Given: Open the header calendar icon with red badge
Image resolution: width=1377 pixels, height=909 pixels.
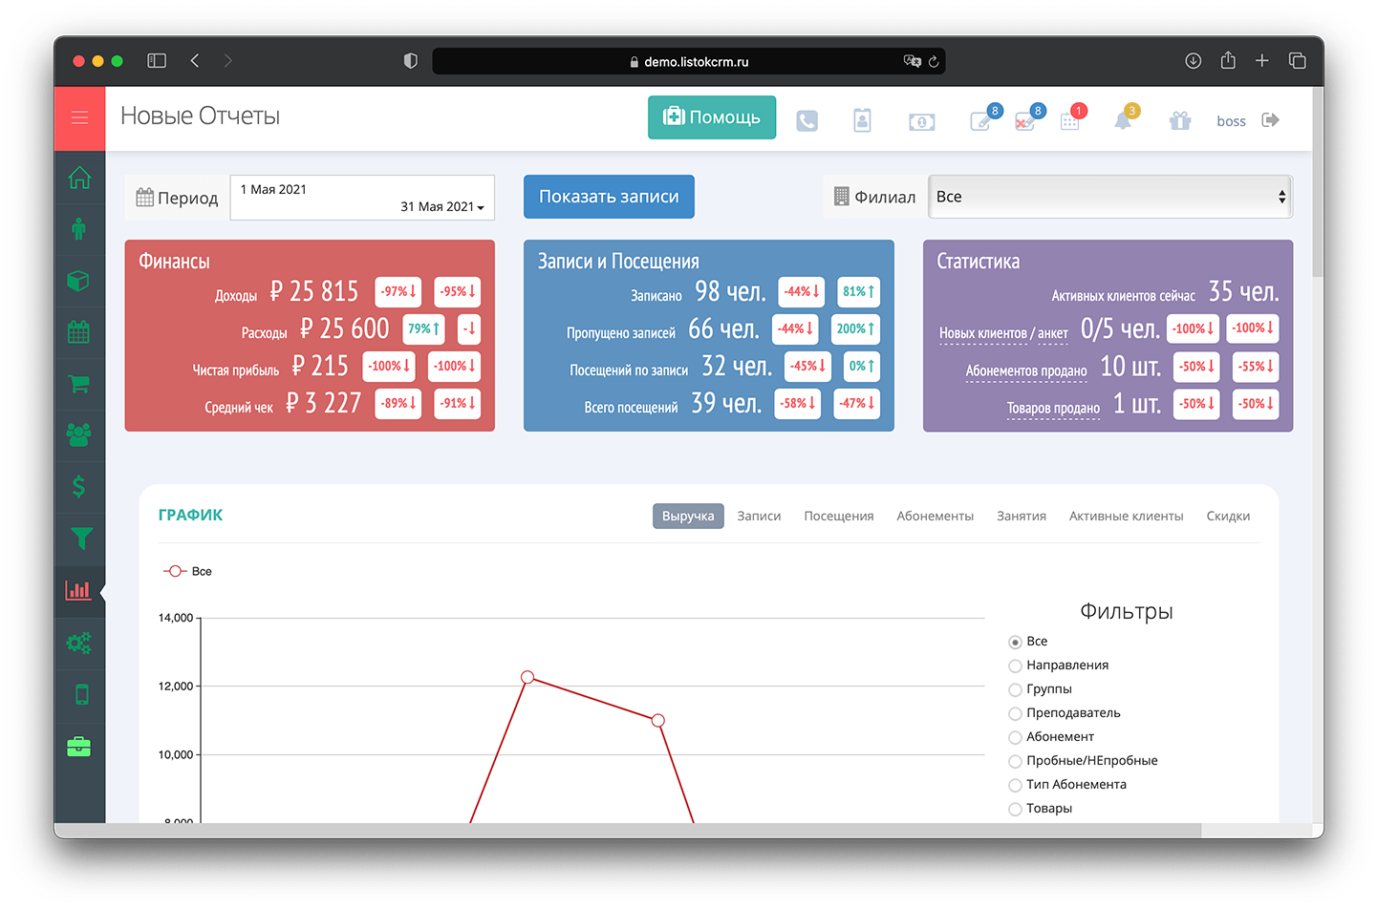Looking at the screenshot, I should [x=1071, y=119].
